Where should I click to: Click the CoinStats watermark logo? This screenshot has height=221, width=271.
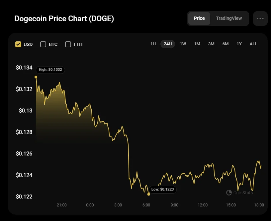tap(239, 193)
